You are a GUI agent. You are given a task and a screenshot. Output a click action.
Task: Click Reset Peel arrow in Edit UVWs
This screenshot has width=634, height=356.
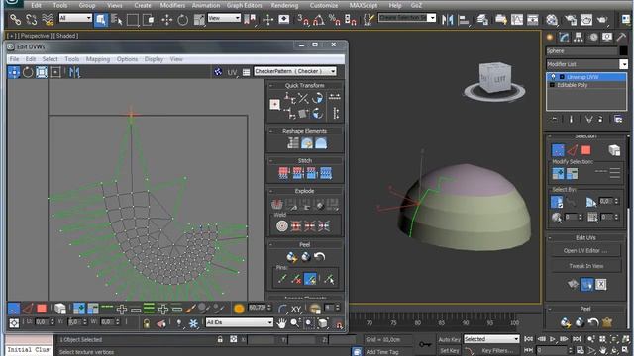coord(319,257)
